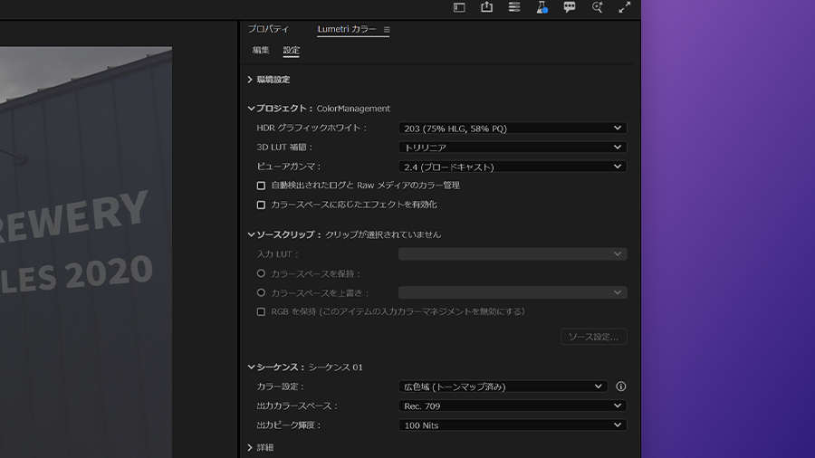Expand the 環境設定 section

pyautogui.click(x=250, y=80)
